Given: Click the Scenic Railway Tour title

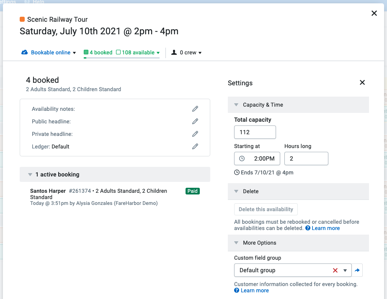Looking at the screenshot, I should 57,20.
